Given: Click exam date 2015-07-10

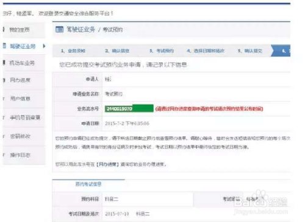Looking at the screenshot, I should 117,213.
